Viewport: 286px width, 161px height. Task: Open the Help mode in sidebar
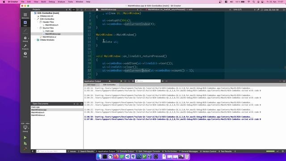click(25, 55)
